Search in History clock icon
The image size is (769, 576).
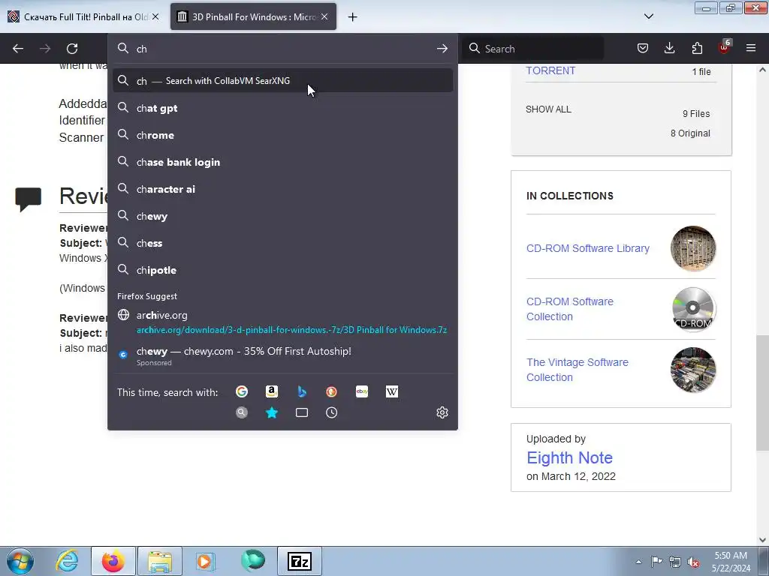[x=331, y=412]
